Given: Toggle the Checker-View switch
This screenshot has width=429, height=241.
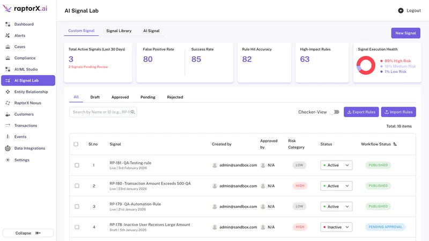Looking at the screenshot, I should [x=335, y=112].
